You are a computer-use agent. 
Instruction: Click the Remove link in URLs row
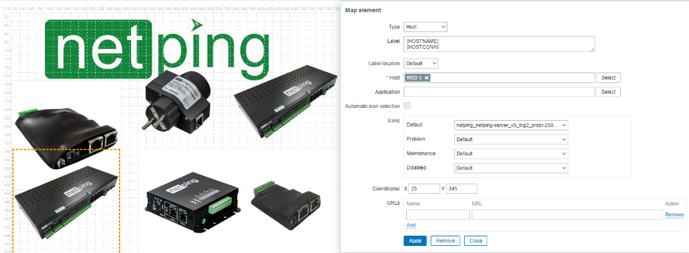[674, 214]
